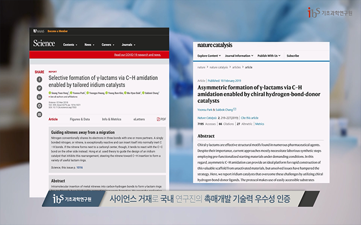Share the Science article on LinkedIn

click(x=39, y=97)
